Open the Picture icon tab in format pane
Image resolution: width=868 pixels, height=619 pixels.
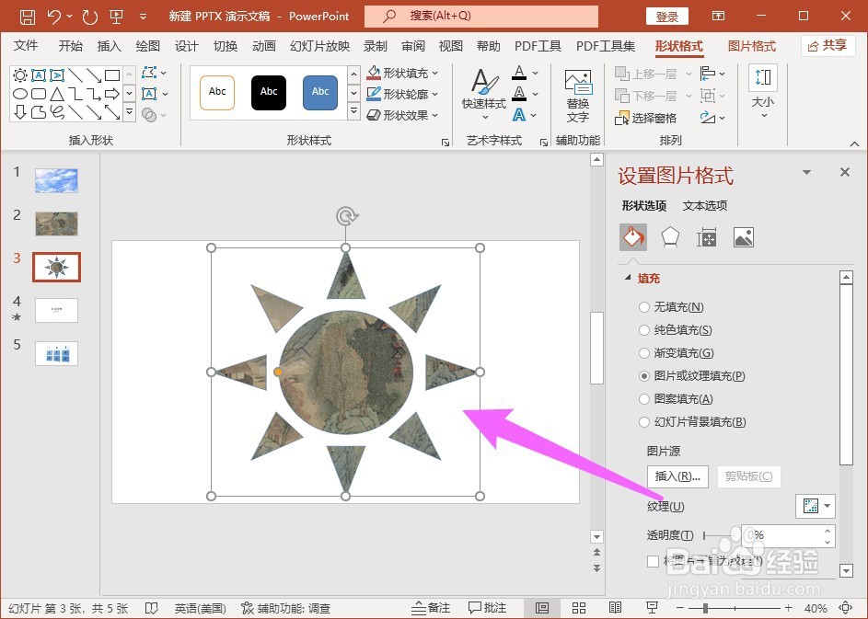(744, 238)
